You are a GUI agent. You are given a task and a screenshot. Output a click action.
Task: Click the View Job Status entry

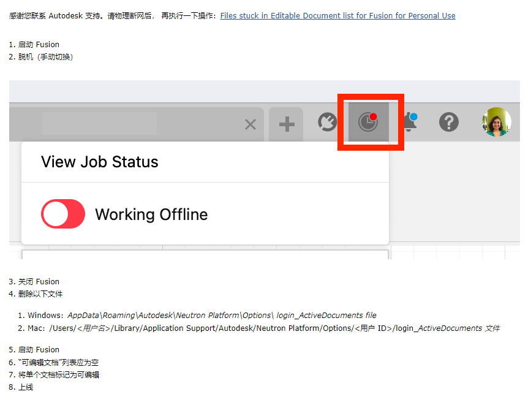[x=100, y=162]
